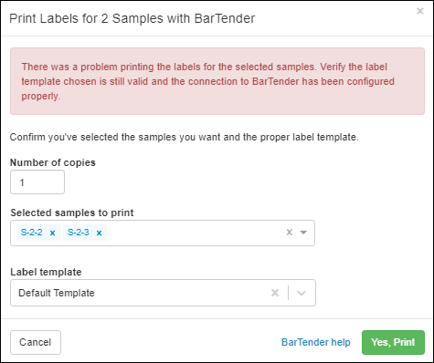Select the S-2-2 sample tag
The image size is (434, 363).
(x=31, y=233)
